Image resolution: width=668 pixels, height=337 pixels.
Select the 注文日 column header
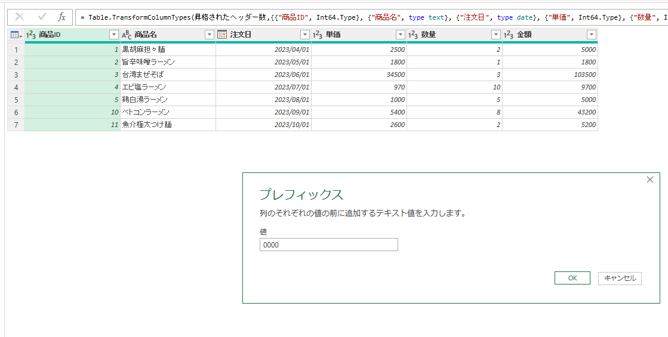(x=263, y=35)
